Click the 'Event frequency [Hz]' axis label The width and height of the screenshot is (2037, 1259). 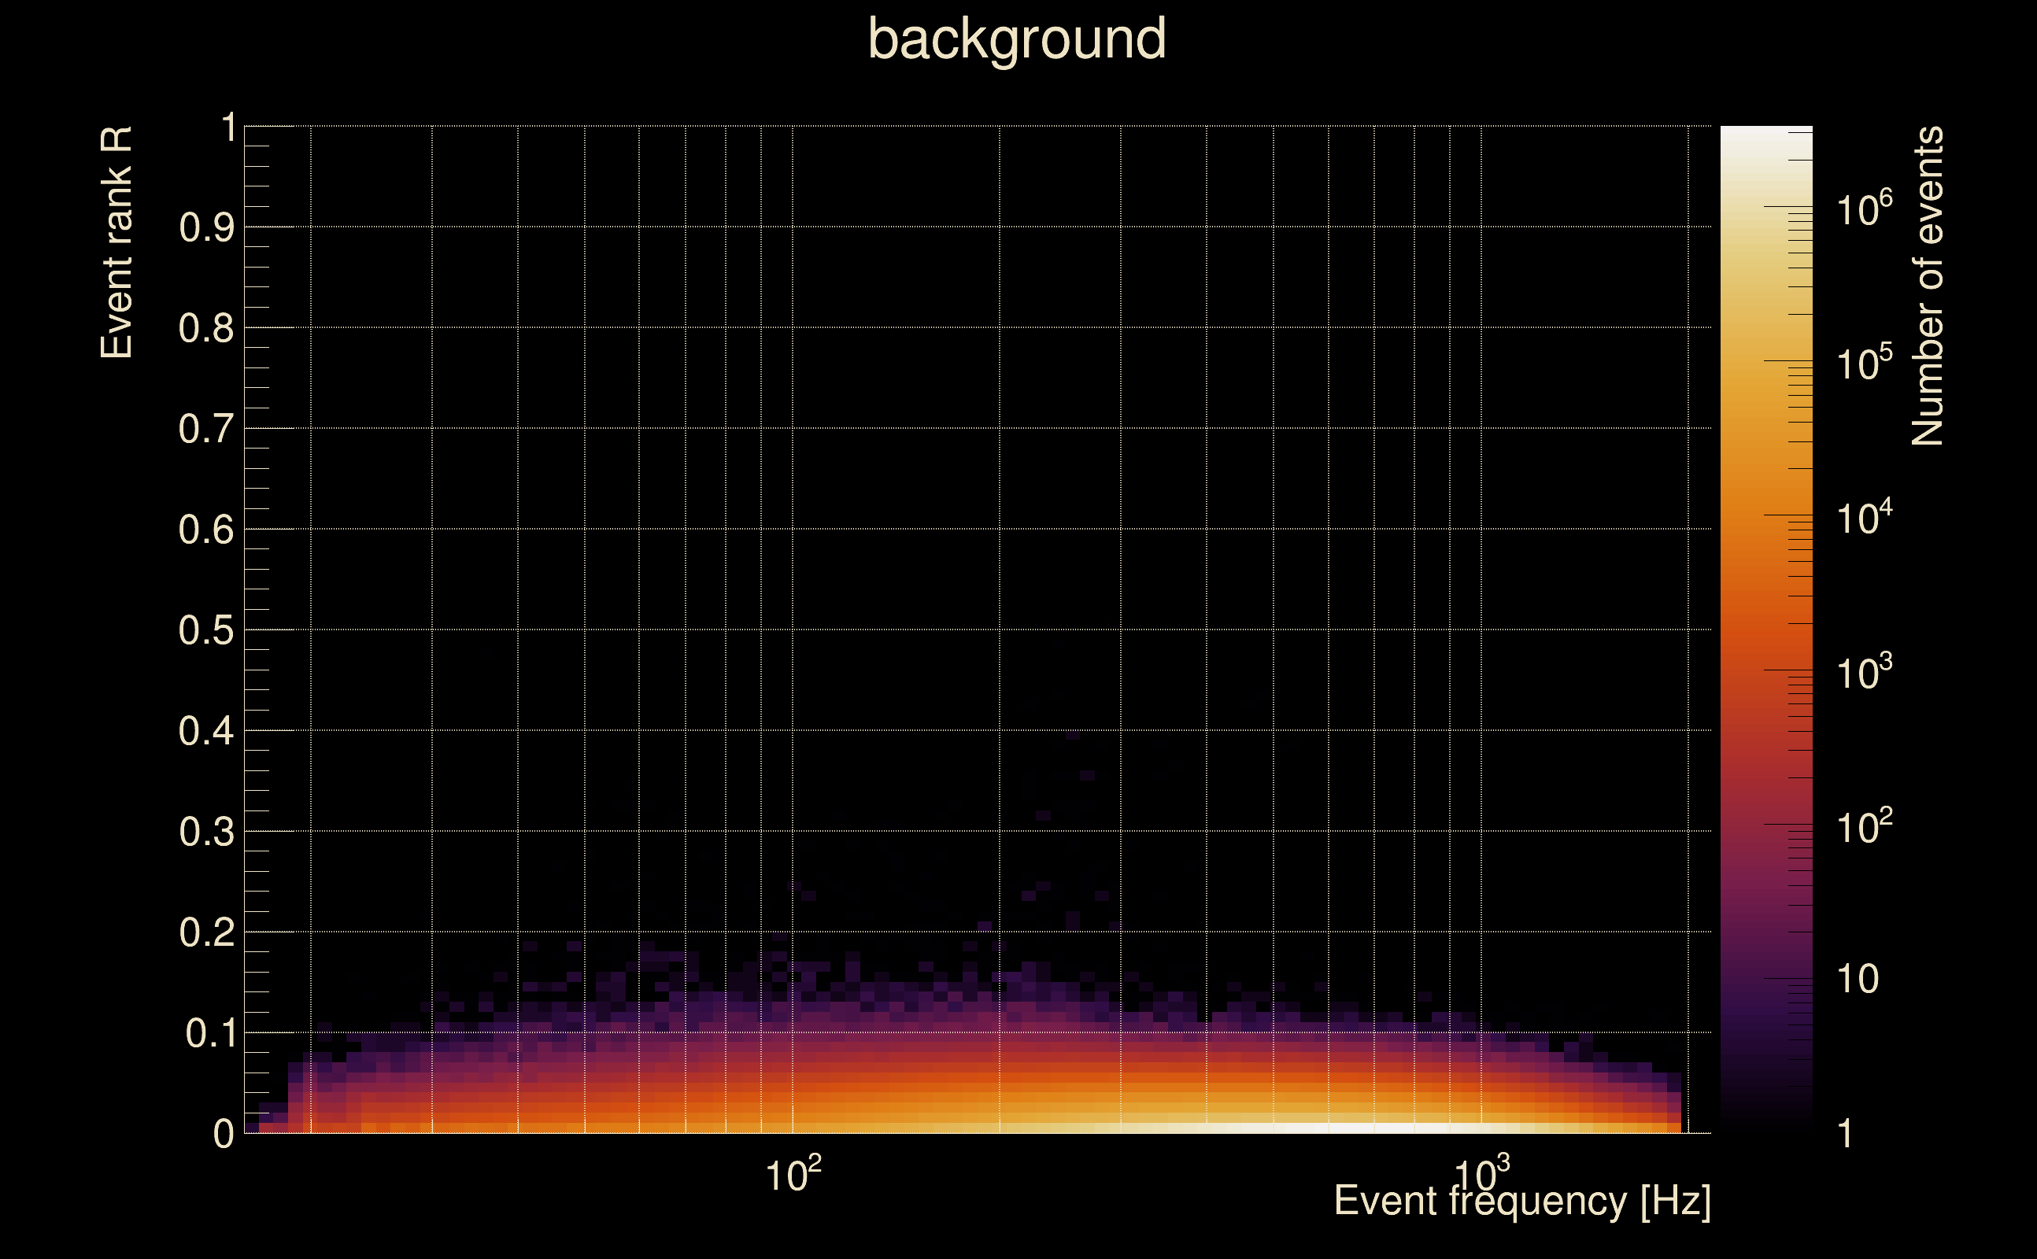point(1522,1202)
